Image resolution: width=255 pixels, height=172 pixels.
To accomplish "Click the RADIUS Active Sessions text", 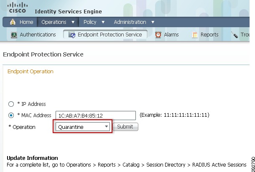I will (219, 165).
